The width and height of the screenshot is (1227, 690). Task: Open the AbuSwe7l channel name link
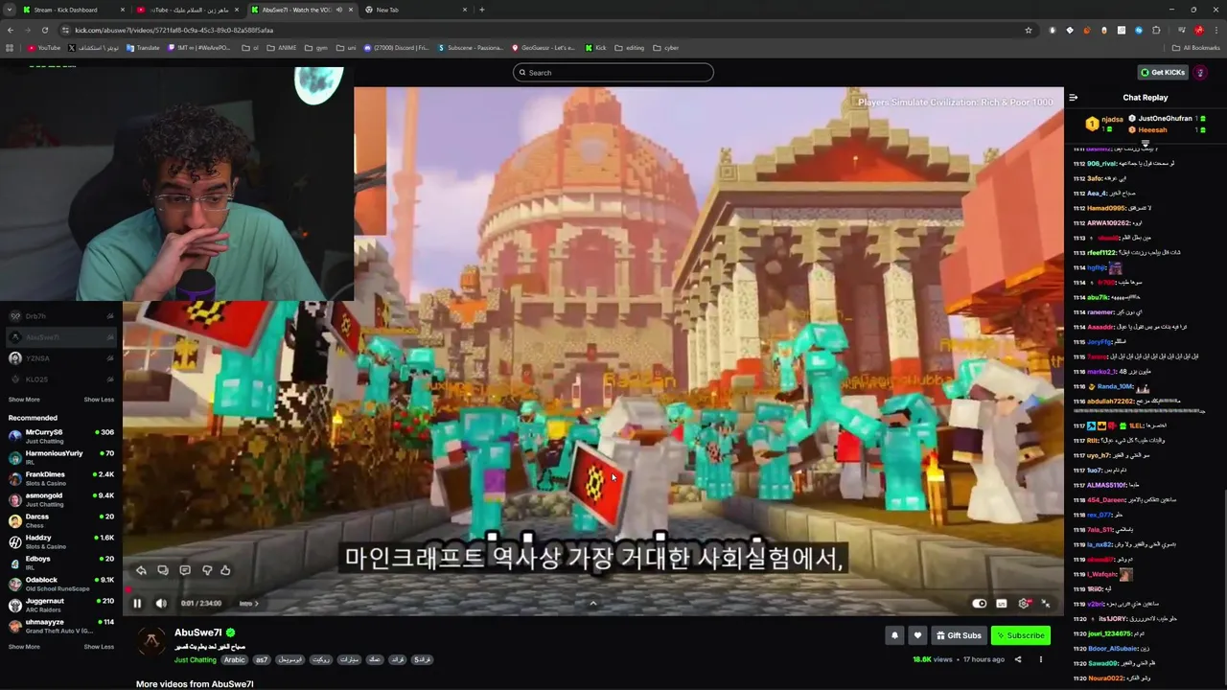point(198,632)
